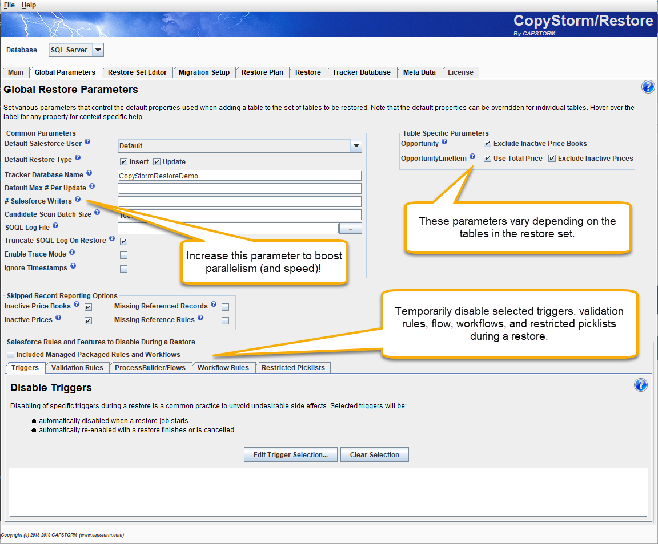
Task: Switch to the Meta Data tab
Action: 419,72
